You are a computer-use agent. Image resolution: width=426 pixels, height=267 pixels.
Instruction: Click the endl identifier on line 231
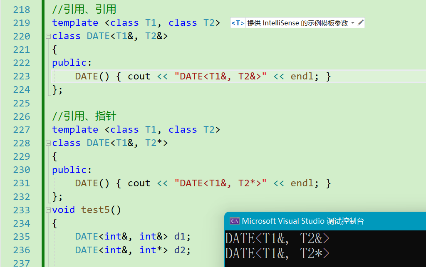(x=302, y=183)
